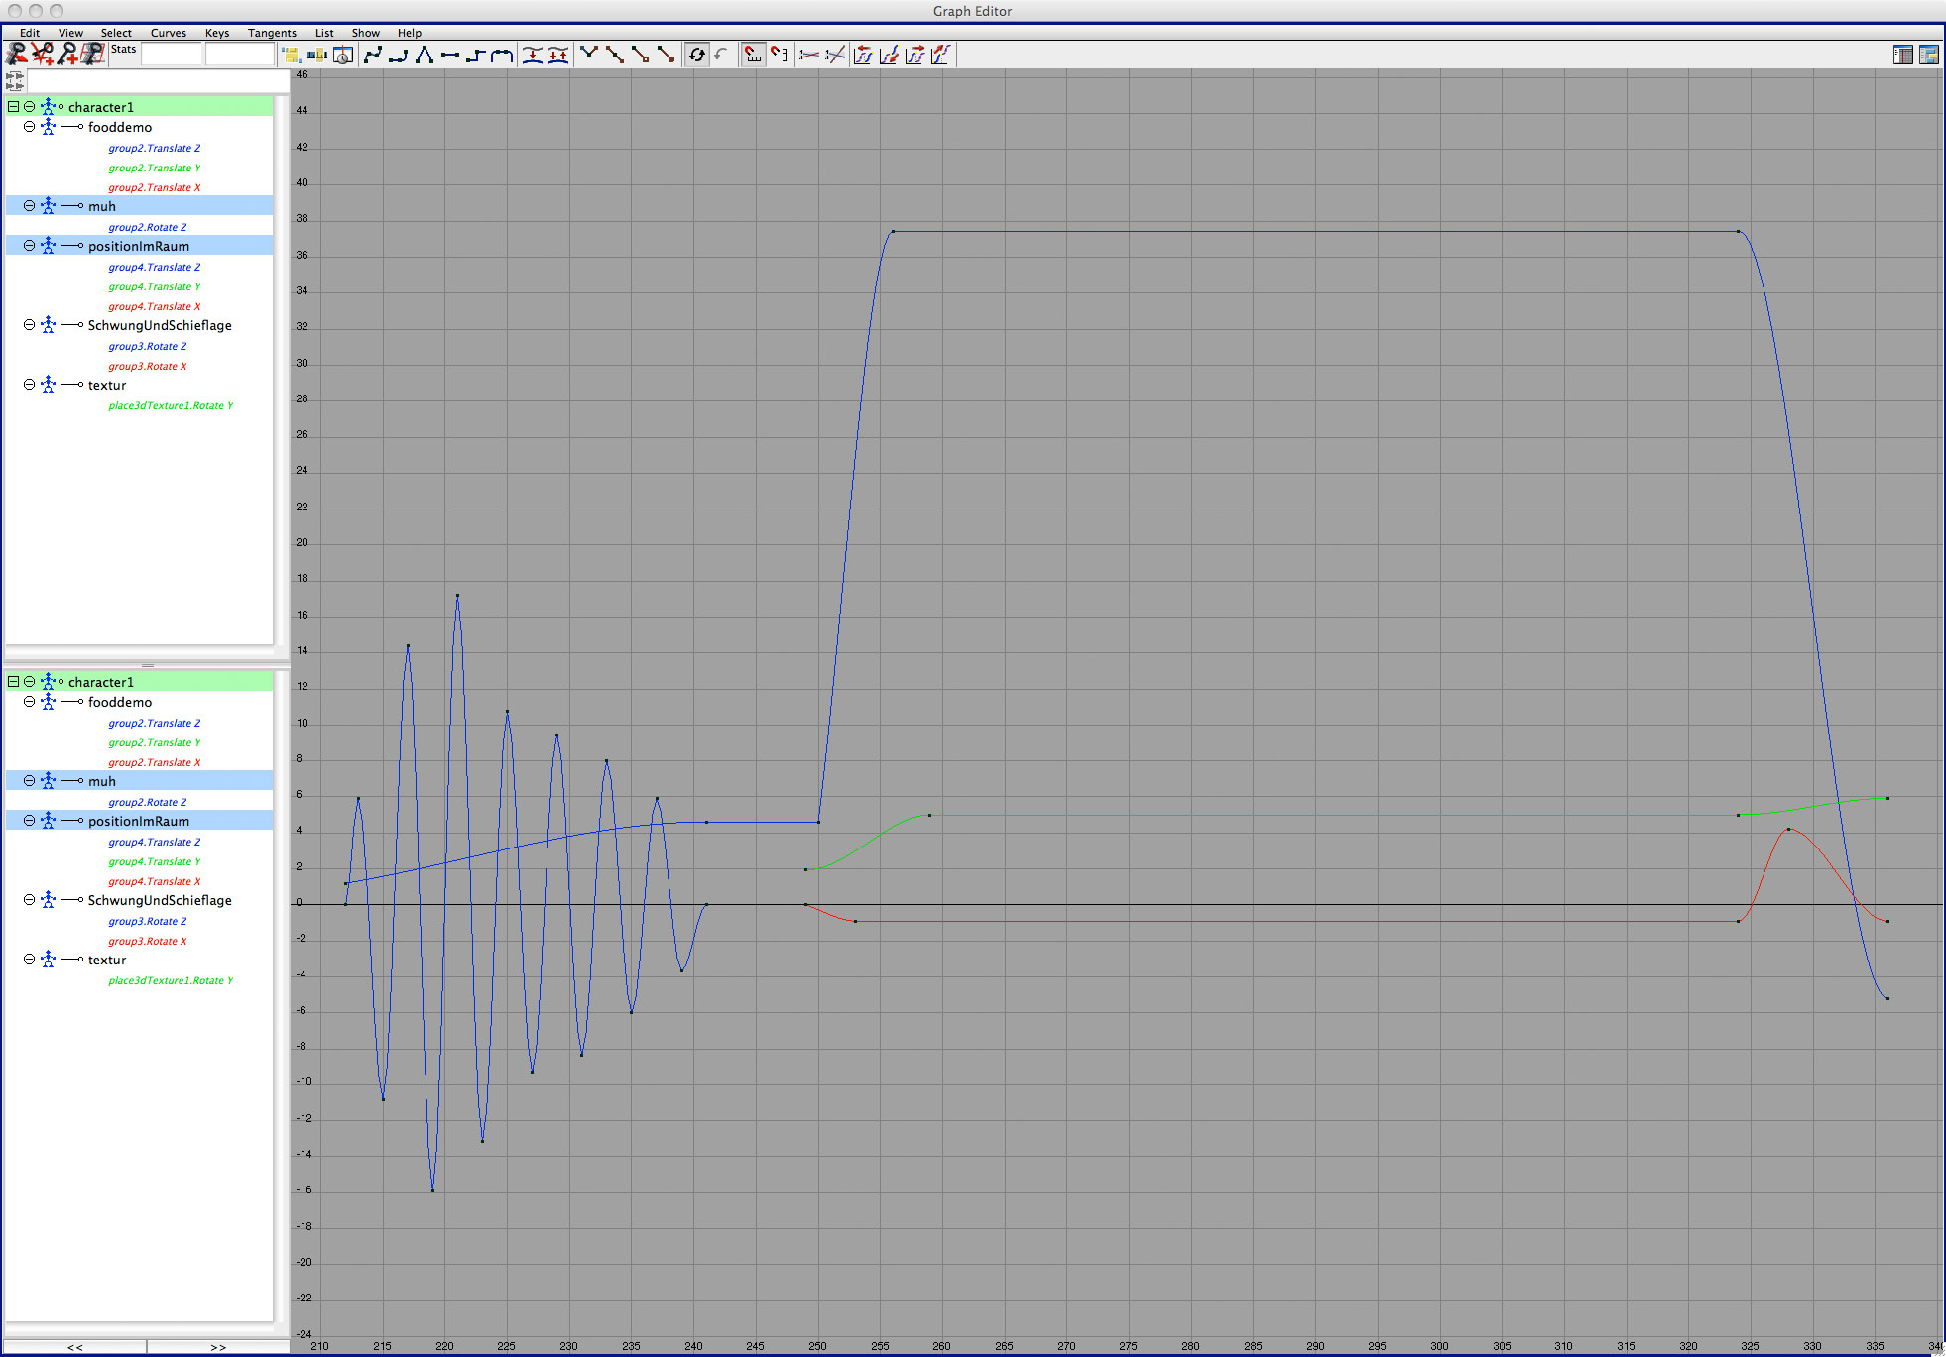
Task: Open the Tangents menu
Action: [x=272, y=33]
